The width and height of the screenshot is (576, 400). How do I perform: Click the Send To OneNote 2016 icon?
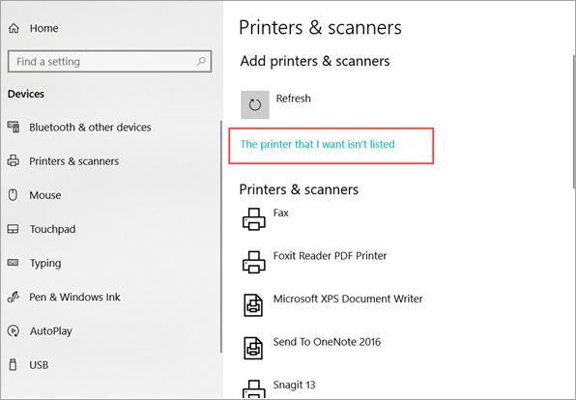coord(253,348)
